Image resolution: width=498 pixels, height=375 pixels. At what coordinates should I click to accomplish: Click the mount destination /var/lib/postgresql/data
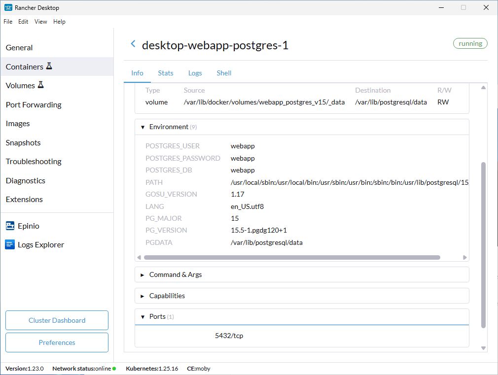coord(391,102)
